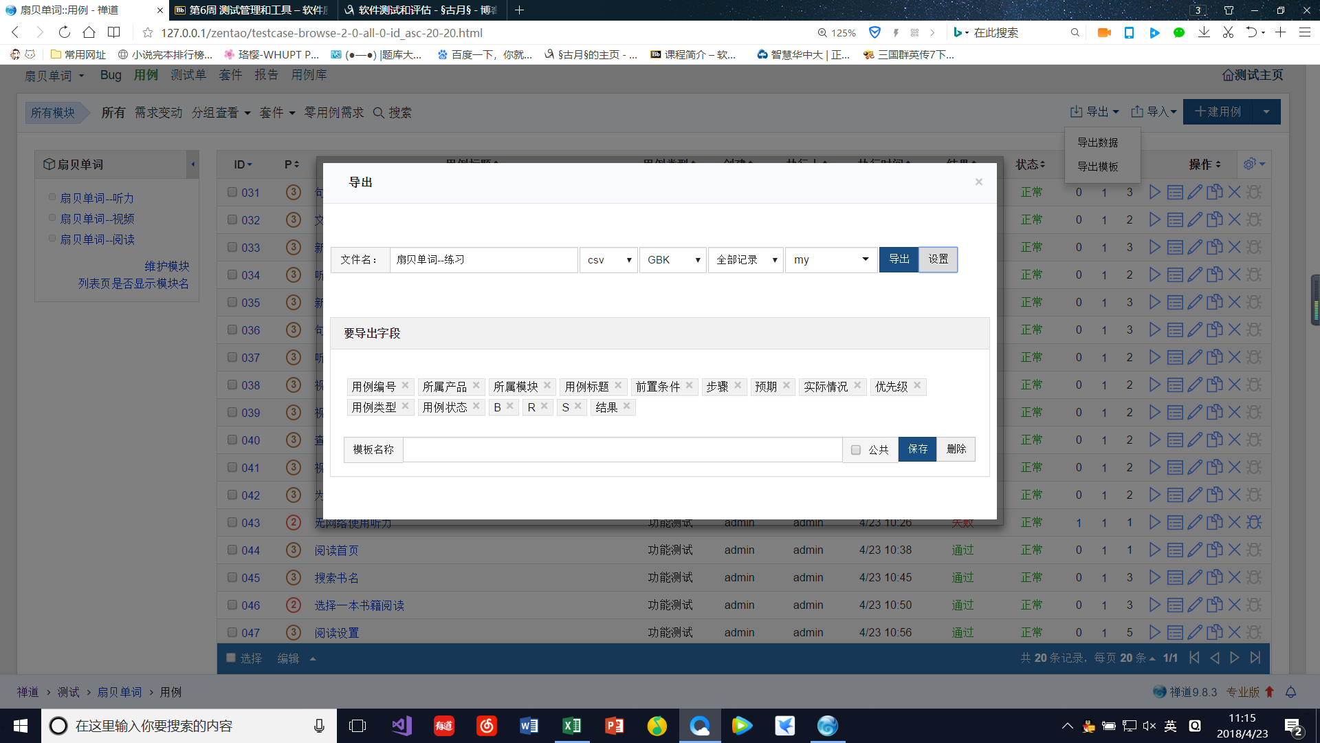Click run icon for case 044

(x=1155, y=550)
